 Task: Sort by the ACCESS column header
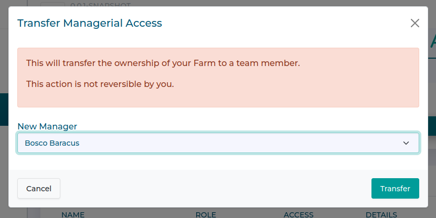coord(298,214)
